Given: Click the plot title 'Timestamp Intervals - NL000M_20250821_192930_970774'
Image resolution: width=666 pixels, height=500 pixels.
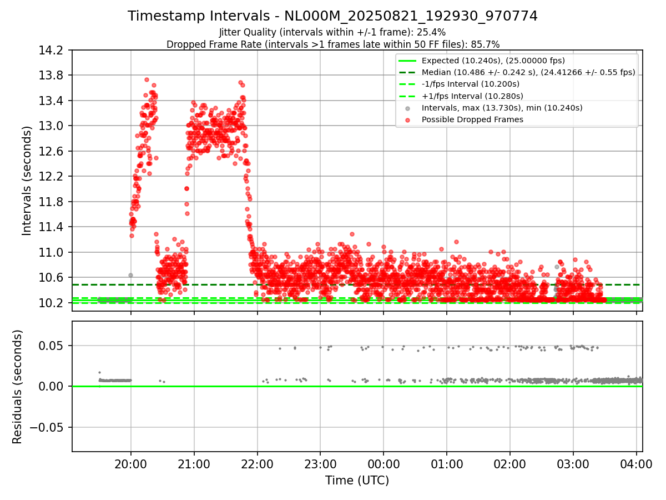Looking at the screenshot, I should coord(332,16).
